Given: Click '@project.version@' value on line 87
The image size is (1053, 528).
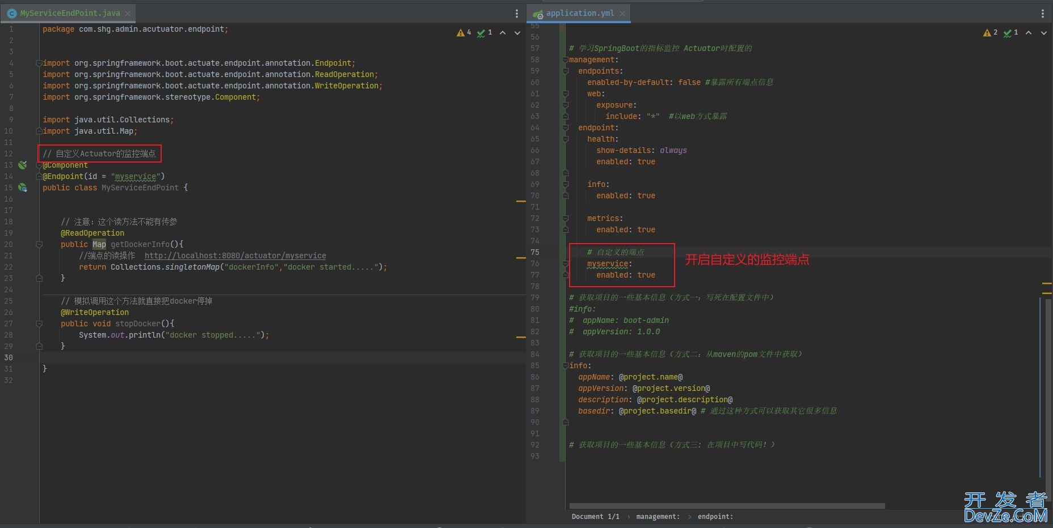Looking at the screenshot, I should tap(671, 388).
